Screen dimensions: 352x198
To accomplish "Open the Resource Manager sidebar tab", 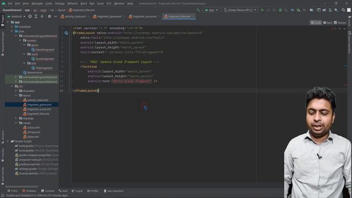I will point(2,43).
